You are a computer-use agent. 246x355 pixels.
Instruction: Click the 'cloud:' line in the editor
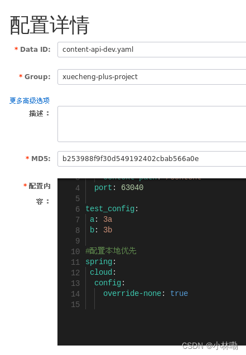[x=103, y=272]
